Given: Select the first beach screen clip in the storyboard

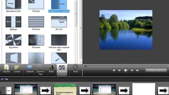Looking at the screenshot, I should pos(26,89).
